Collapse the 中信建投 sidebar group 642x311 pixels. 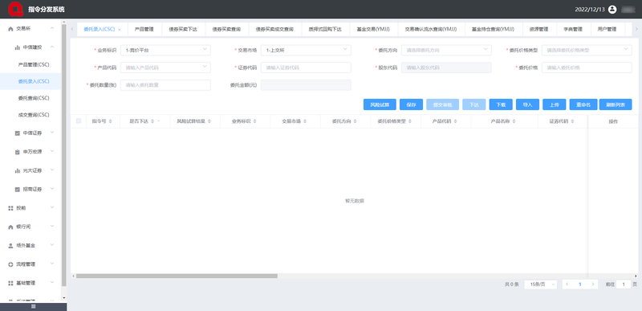[x=52, y=47]
